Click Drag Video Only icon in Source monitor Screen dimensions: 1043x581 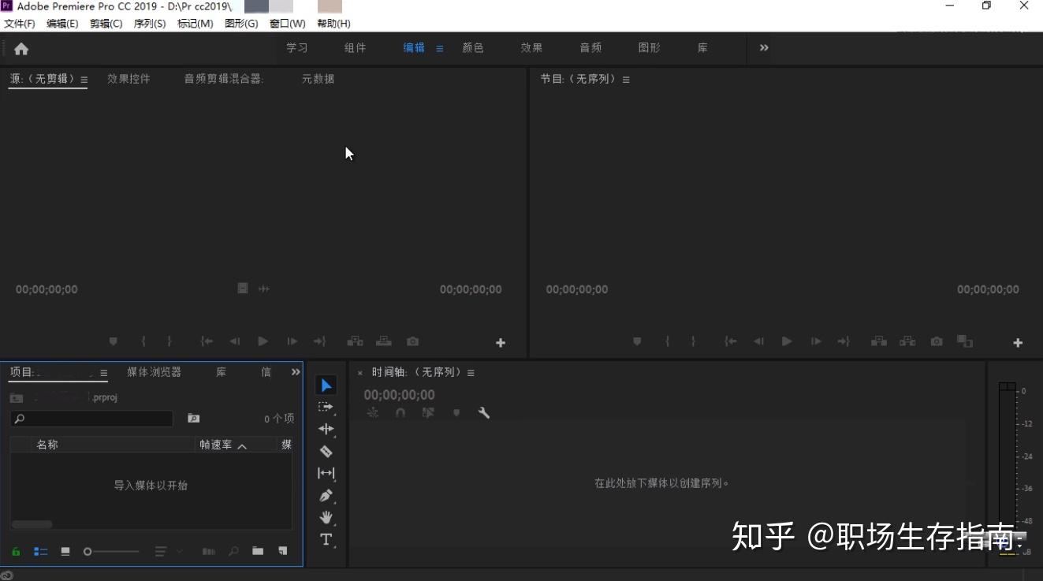(x=243, y=289)
